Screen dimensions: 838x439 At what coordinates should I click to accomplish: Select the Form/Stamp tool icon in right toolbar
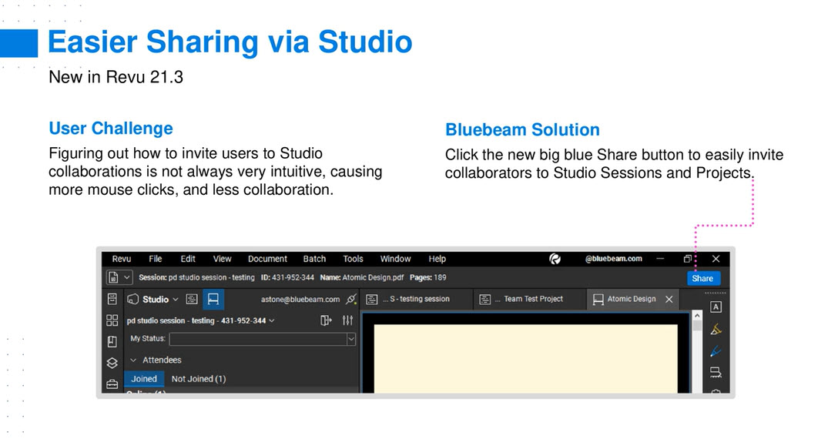[716, 372]
